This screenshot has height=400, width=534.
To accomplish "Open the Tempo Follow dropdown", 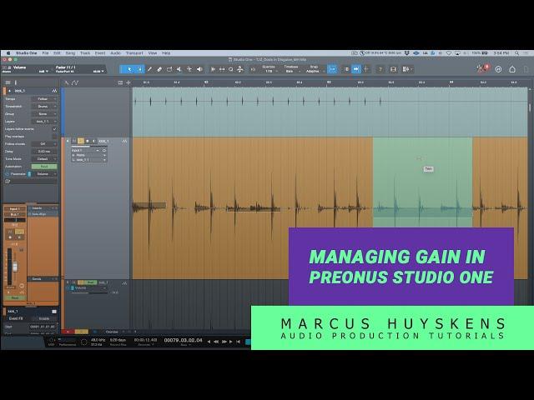I will [44, 99].
